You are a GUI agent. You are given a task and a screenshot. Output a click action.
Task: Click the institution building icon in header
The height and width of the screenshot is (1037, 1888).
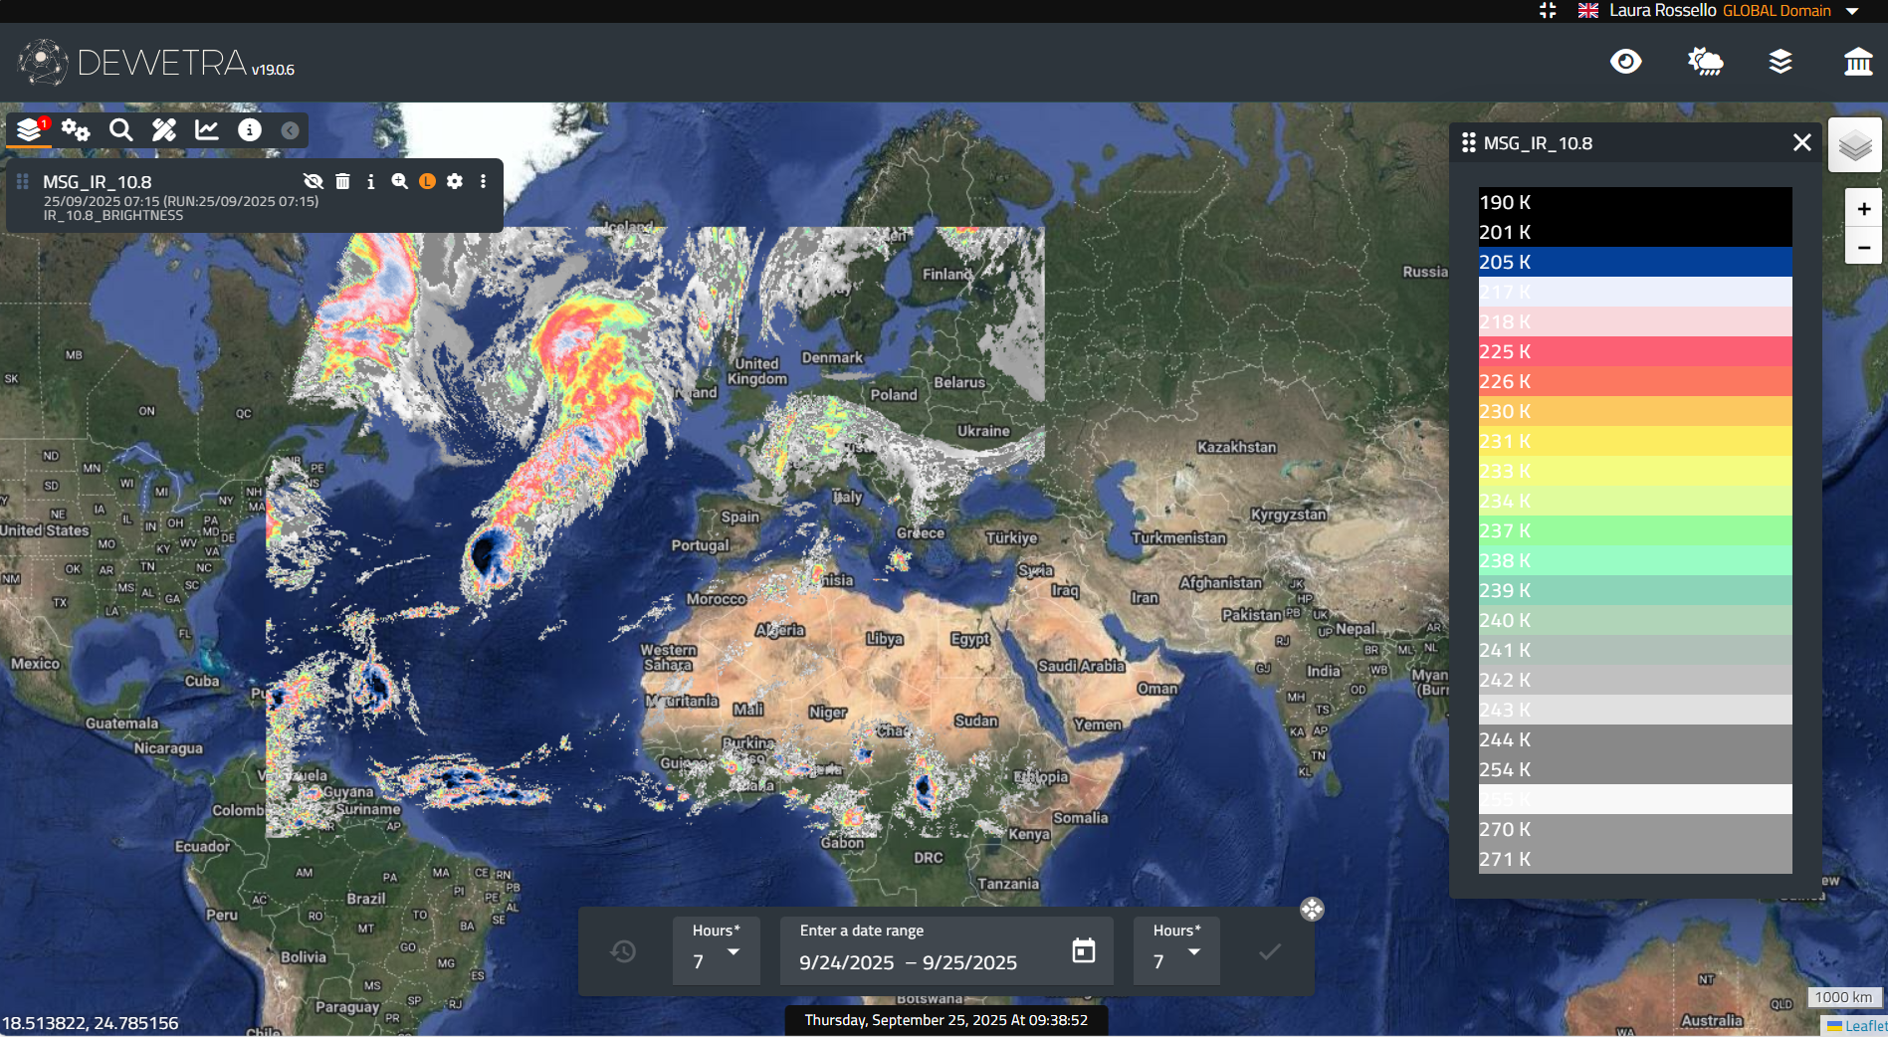tap(1857, 62)
